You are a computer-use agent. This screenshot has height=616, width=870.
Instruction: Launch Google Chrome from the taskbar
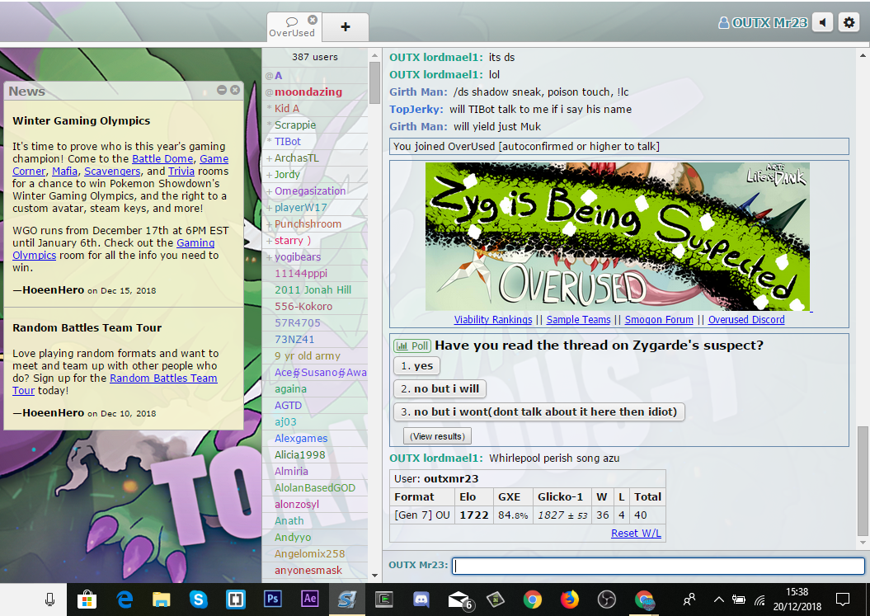(x=533, y=600)
